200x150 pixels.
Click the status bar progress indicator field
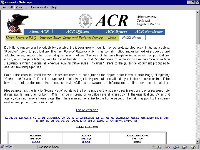(x=25, y=147)
